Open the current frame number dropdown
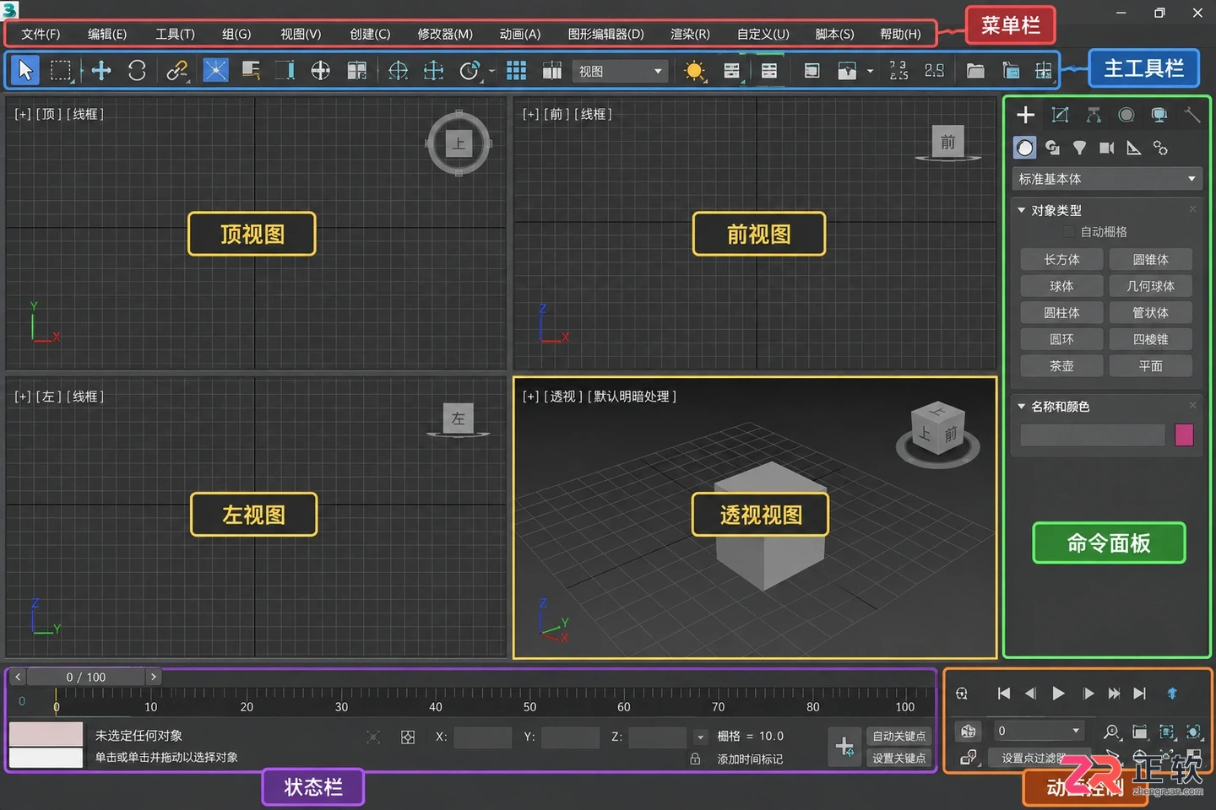 (1076, 731)
